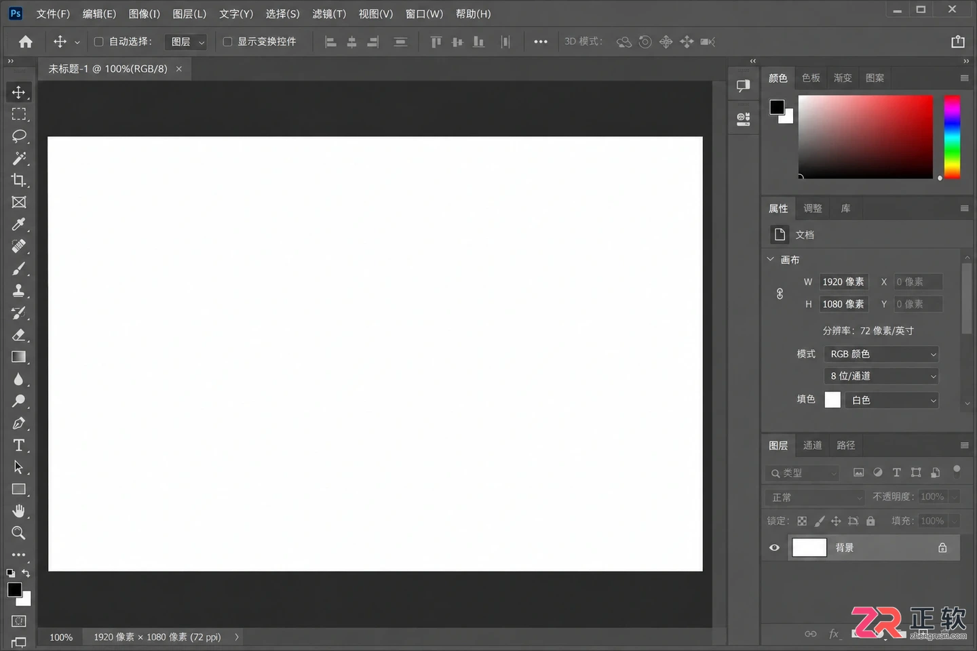Select the Dodge tool
Screen dimensions: 977x651
tap(19, 401)
